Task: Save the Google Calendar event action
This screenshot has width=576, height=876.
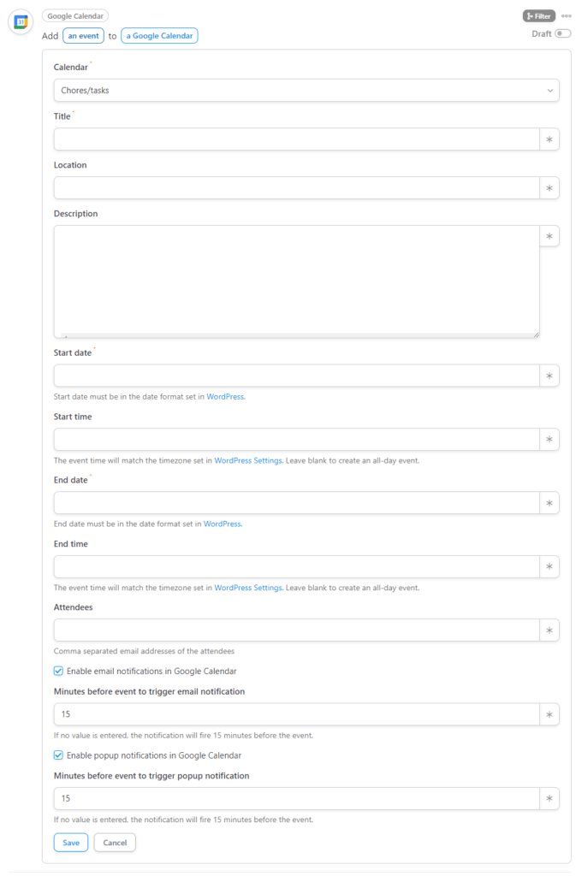Action: (70, 843)
